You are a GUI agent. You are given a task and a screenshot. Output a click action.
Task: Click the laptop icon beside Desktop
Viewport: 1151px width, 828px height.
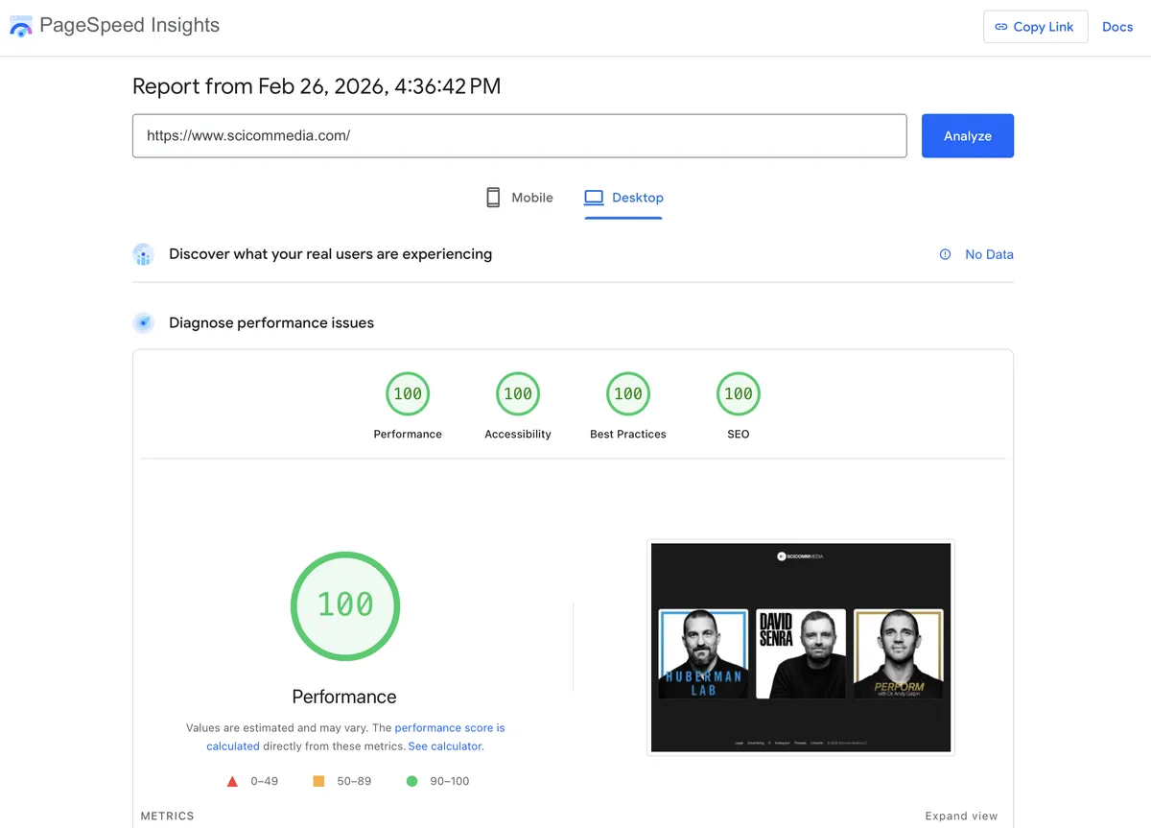coord(595,197)
